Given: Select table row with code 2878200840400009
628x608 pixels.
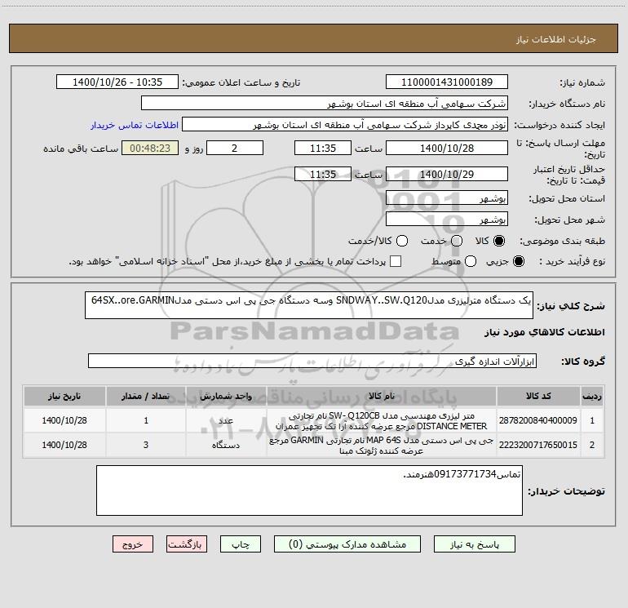Looking at the screenshot, I should pyautogui.click(x=314, y=420).
